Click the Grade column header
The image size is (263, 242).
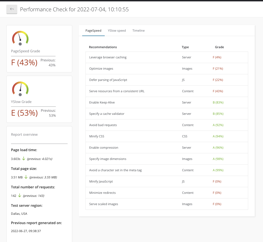[x=219, y=47]
